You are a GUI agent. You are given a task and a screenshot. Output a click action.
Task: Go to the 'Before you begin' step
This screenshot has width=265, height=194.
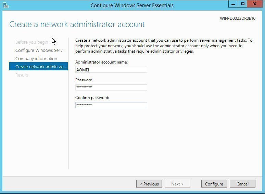[31, 42]
